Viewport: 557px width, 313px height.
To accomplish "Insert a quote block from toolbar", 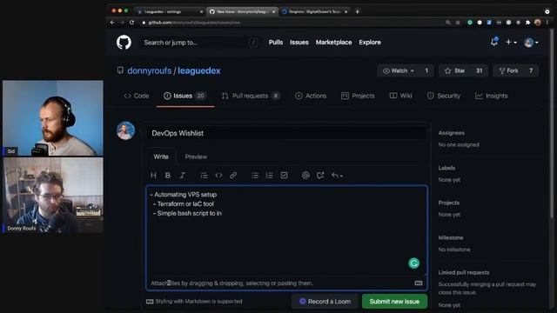I will click(204, 176).
